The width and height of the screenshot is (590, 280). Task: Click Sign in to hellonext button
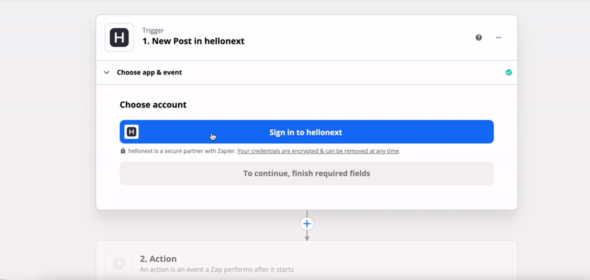307,132
